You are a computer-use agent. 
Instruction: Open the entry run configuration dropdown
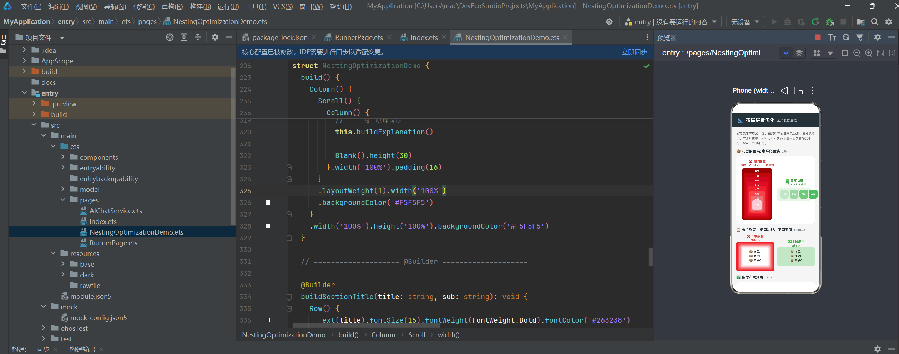pos(670,22)
